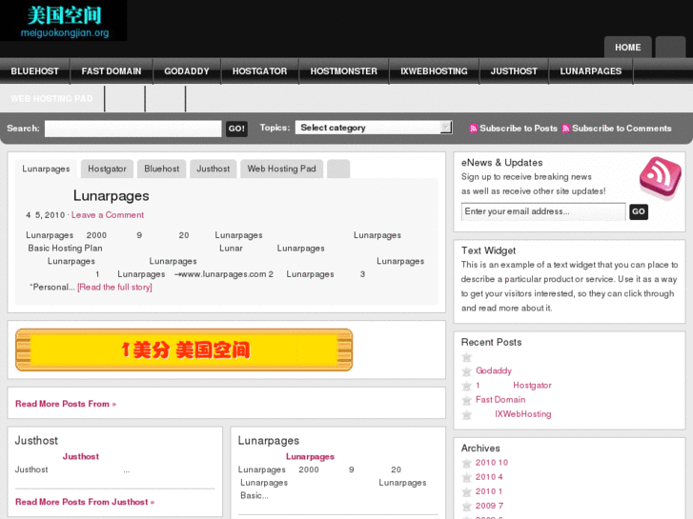Open the HOME tab
The width and height of the screenshot is (693, 519).
point(627,48)
